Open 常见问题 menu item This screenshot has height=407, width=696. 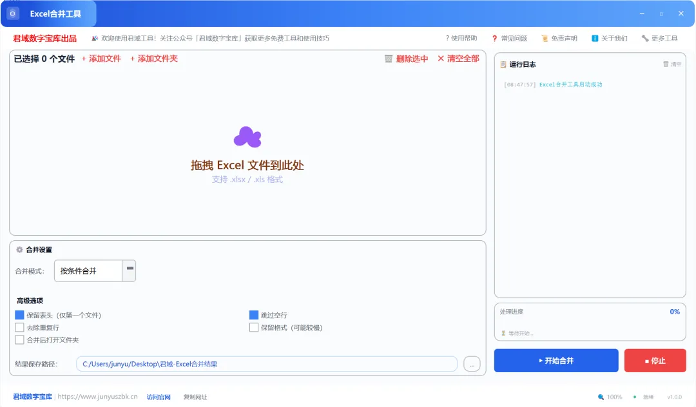coord(510,39)
